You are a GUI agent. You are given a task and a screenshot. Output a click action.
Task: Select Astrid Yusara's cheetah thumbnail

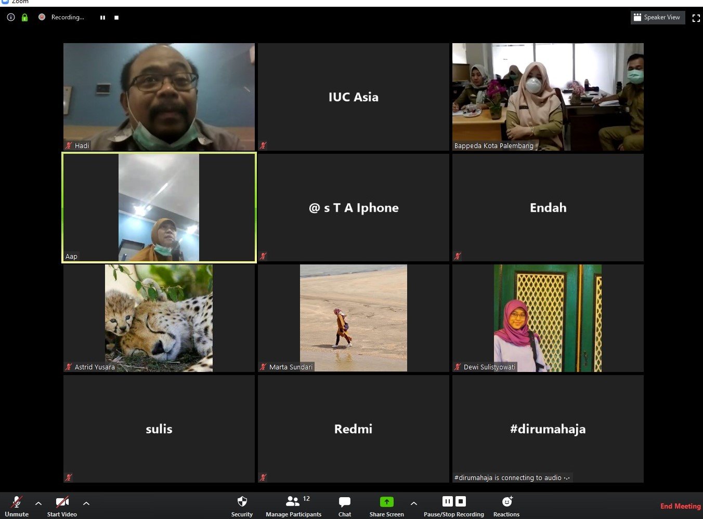point(159,318)
